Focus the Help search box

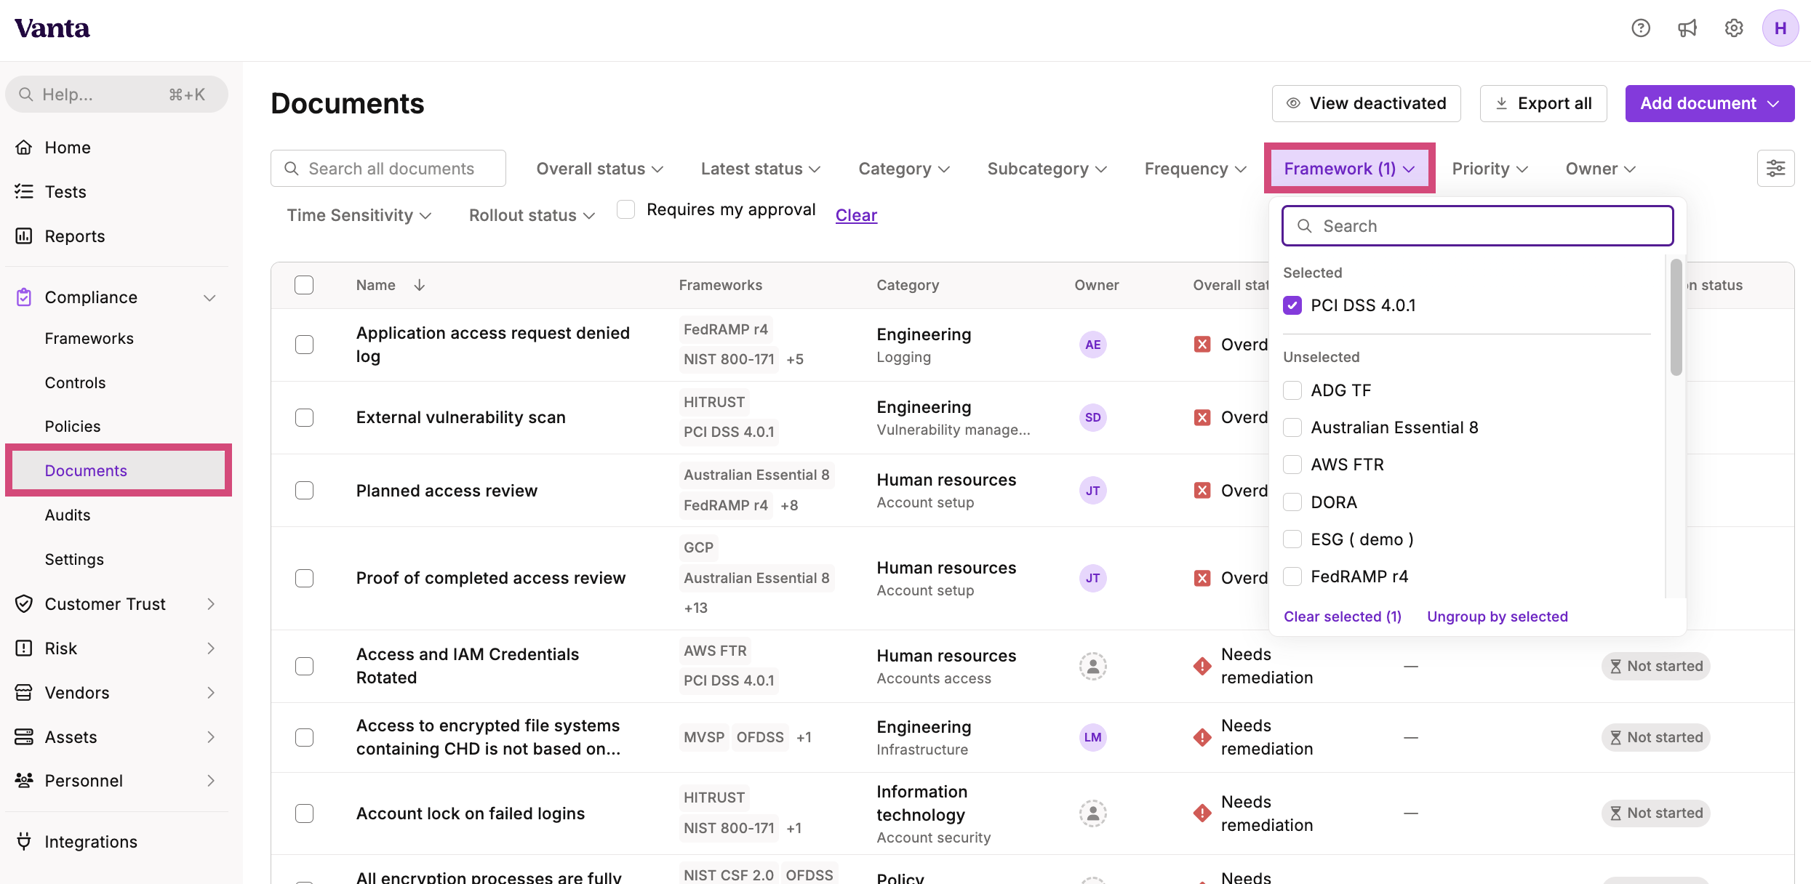click(116, 95)
